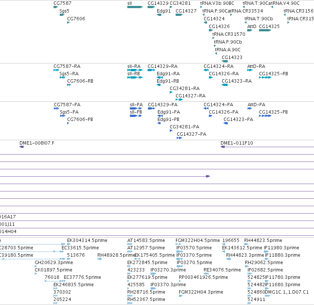Select CG7587-PA protein label

67,105
